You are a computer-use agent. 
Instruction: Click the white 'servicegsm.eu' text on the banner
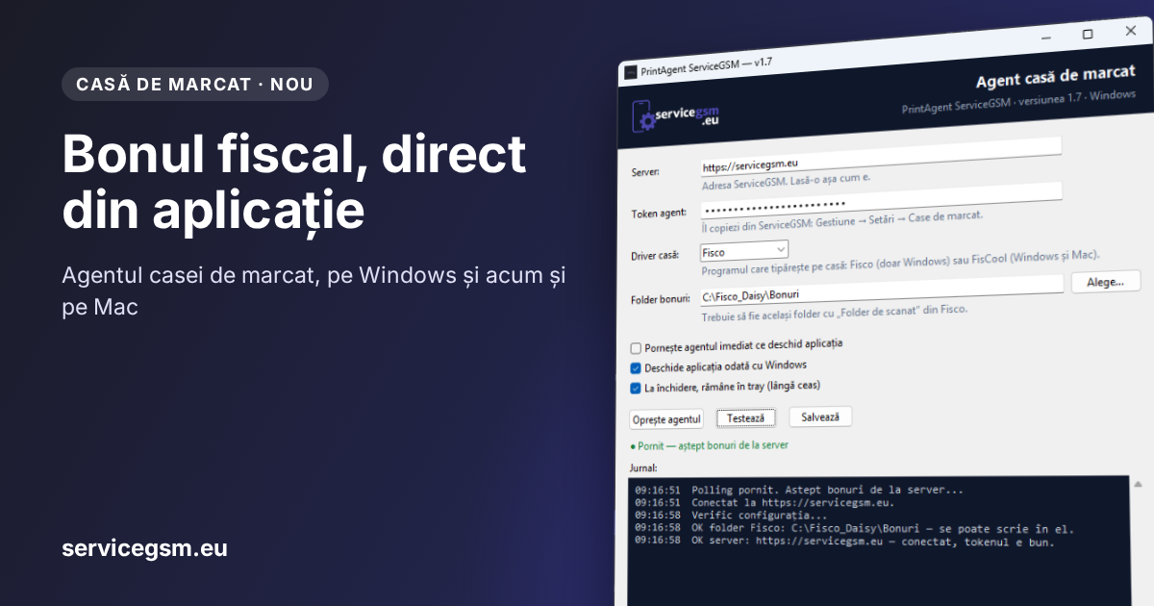[144, 548]
